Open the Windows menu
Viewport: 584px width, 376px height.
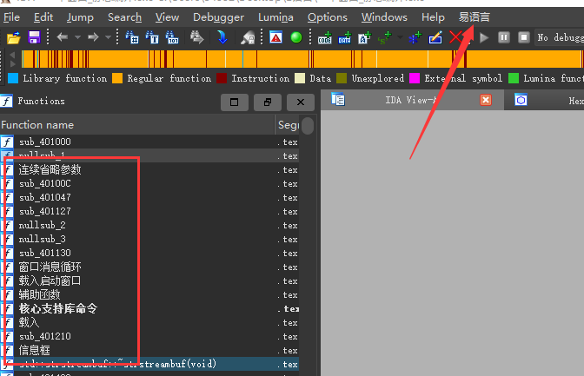pyautogui.click(x=384, y=17)
